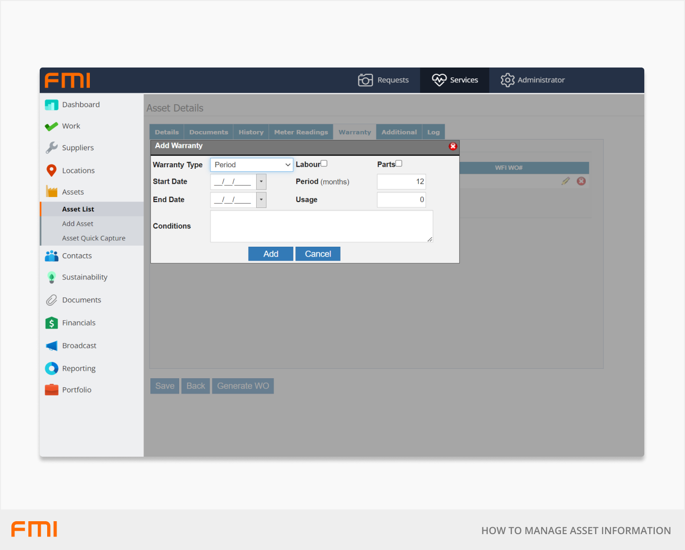
Task: Tick the Parts checkbox
Action: click(x=399, y=163)
